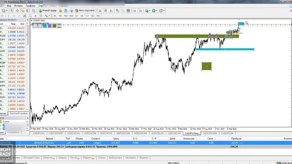Expand the Templates dropdown arrow
The height and width of the screenshot is (164, 292).
(164, 11)
